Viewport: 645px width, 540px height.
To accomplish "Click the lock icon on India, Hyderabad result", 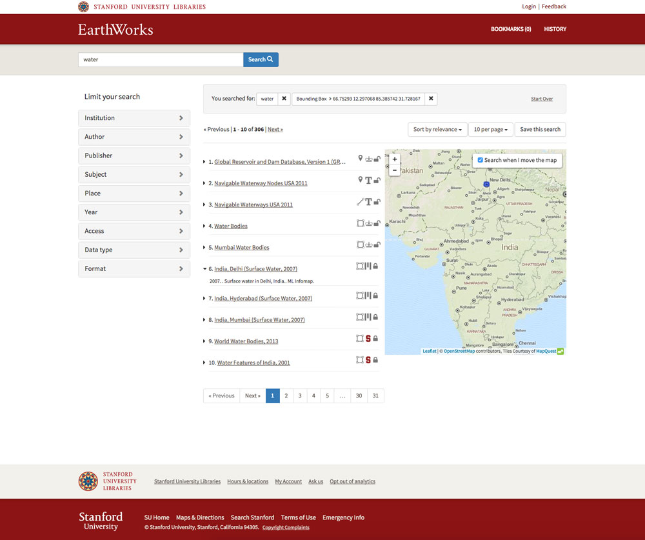I will (375, 296).
